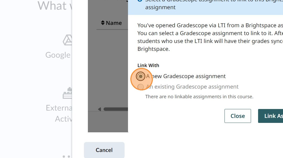Click the horizontal scrollbar thumb
This screenshot has height=158, width=283.
[x=115, y=109]
